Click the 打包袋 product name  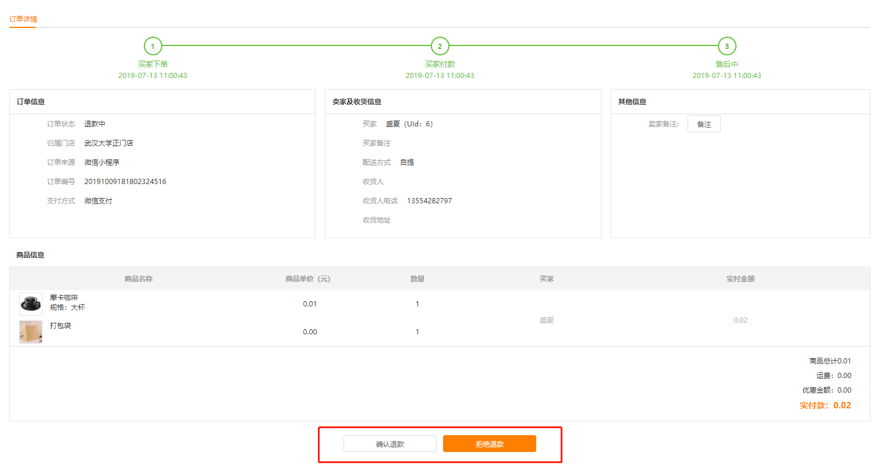click(x=61, y=326)
